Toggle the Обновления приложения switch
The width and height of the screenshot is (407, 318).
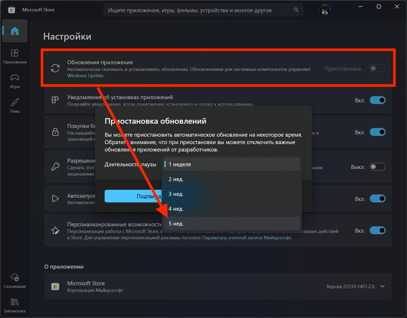click(378, 68)
